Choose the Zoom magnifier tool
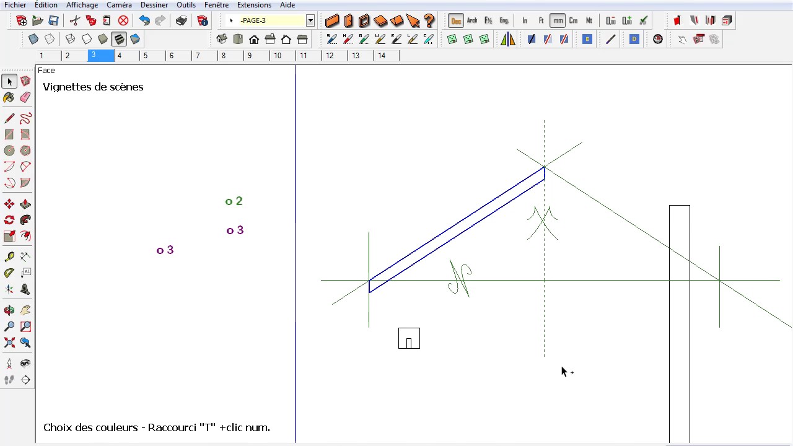This screenshot has width=793, height=446. point(9,326)
